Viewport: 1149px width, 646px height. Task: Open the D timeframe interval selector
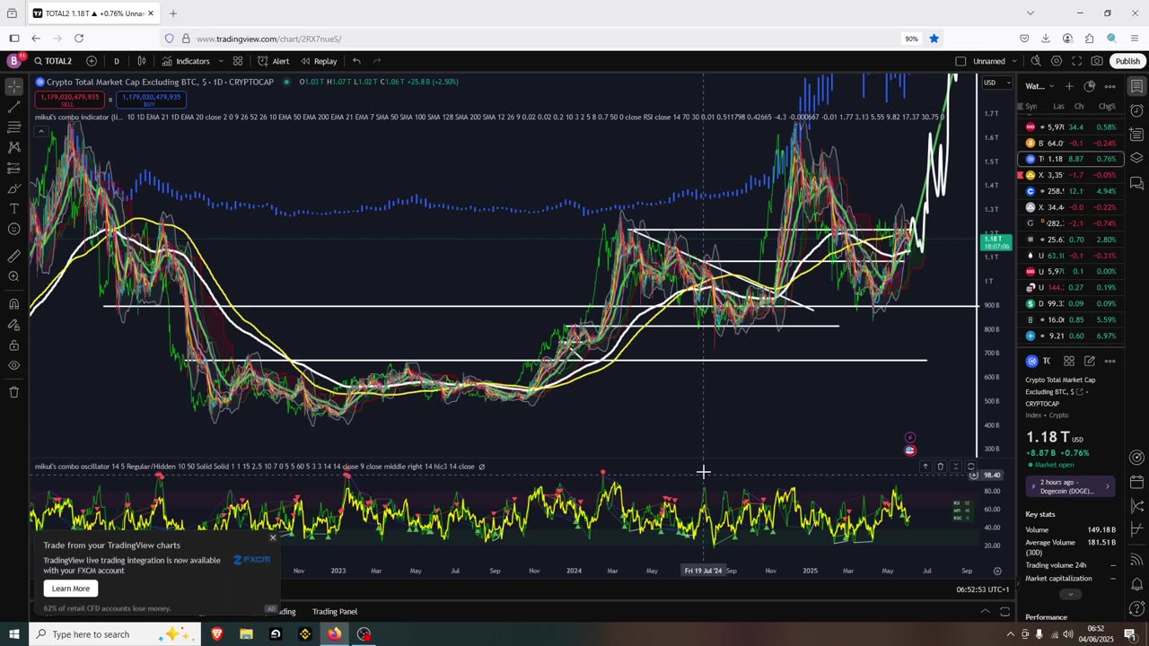pos(117,61)
